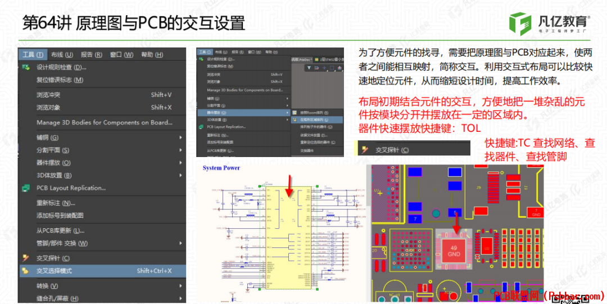
Task: Click the red routing icon in the PCB toolbar
Action: [316, 68]
